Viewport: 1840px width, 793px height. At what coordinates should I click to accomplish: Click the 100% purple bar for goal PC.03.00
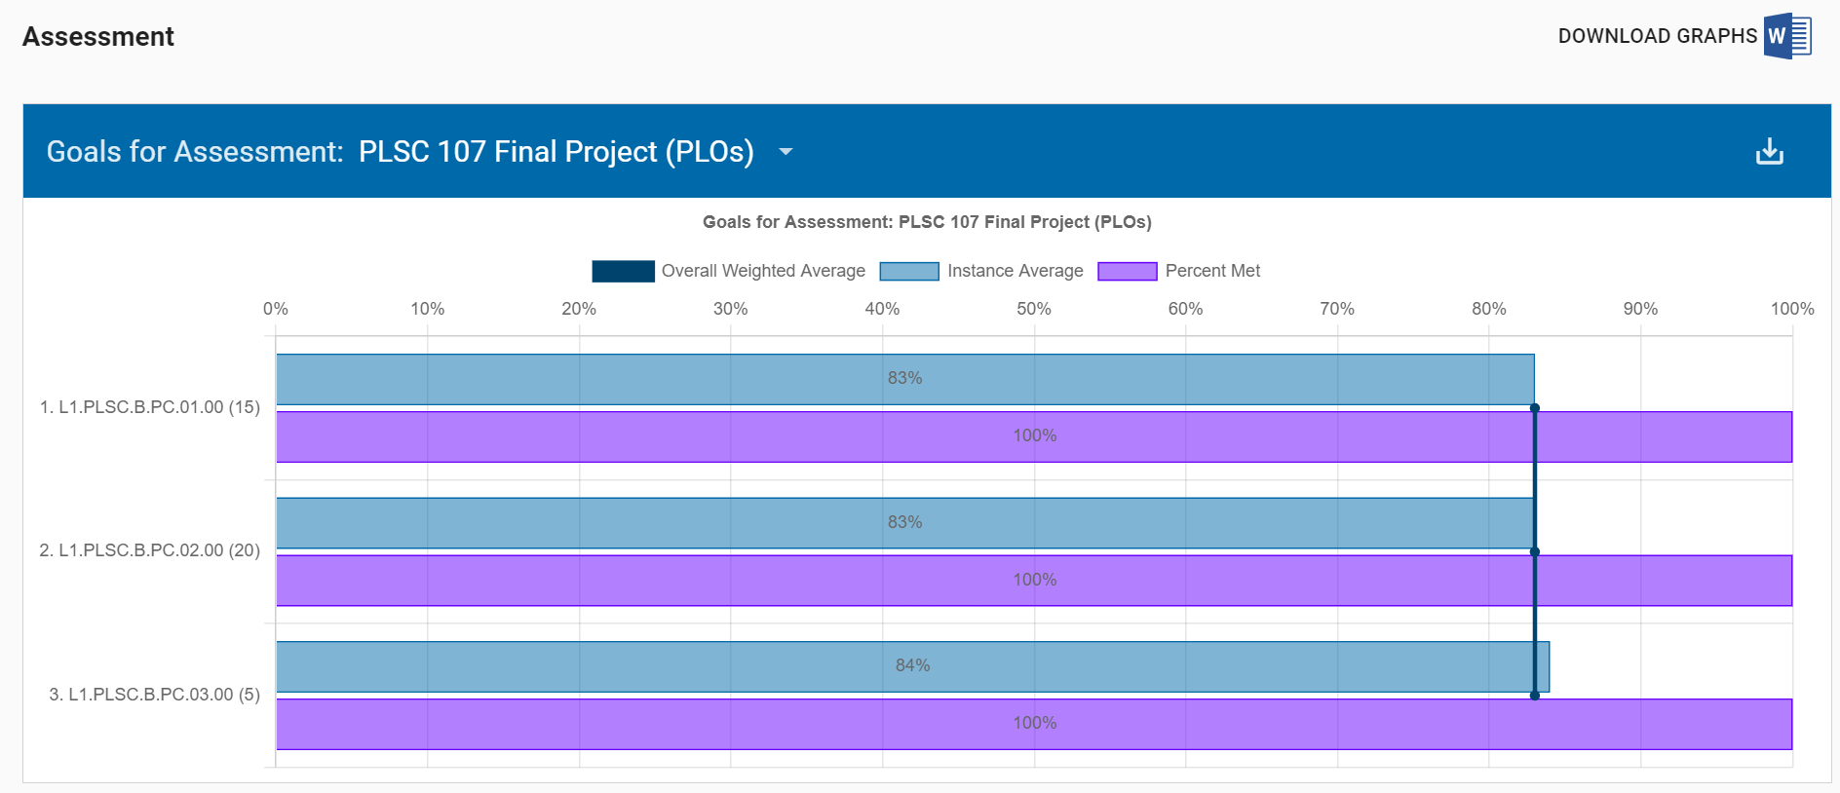pos(1034,724)
